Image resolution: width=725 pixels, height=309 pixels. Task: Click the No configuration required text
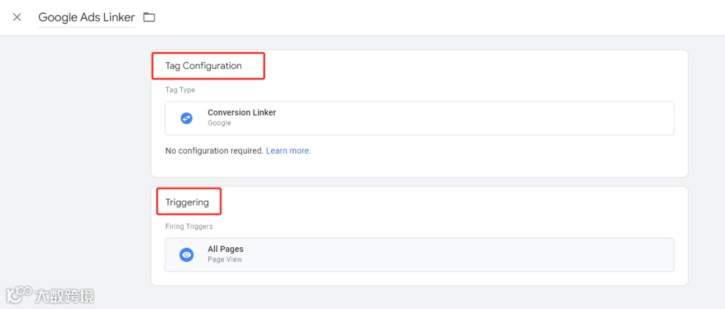coord(215,150)
